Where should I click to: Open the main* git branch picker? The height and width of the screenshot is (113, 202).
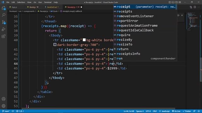[x=6, y=111]
